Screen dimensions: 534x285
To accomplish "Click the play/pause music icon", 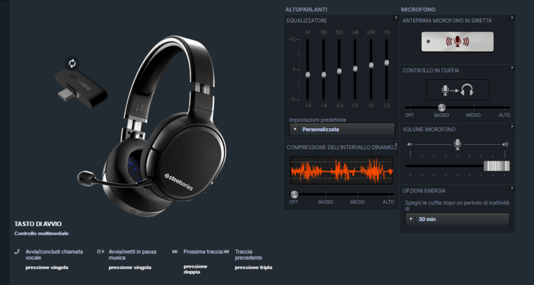I will pyautogui.click(x=101, y=252).
